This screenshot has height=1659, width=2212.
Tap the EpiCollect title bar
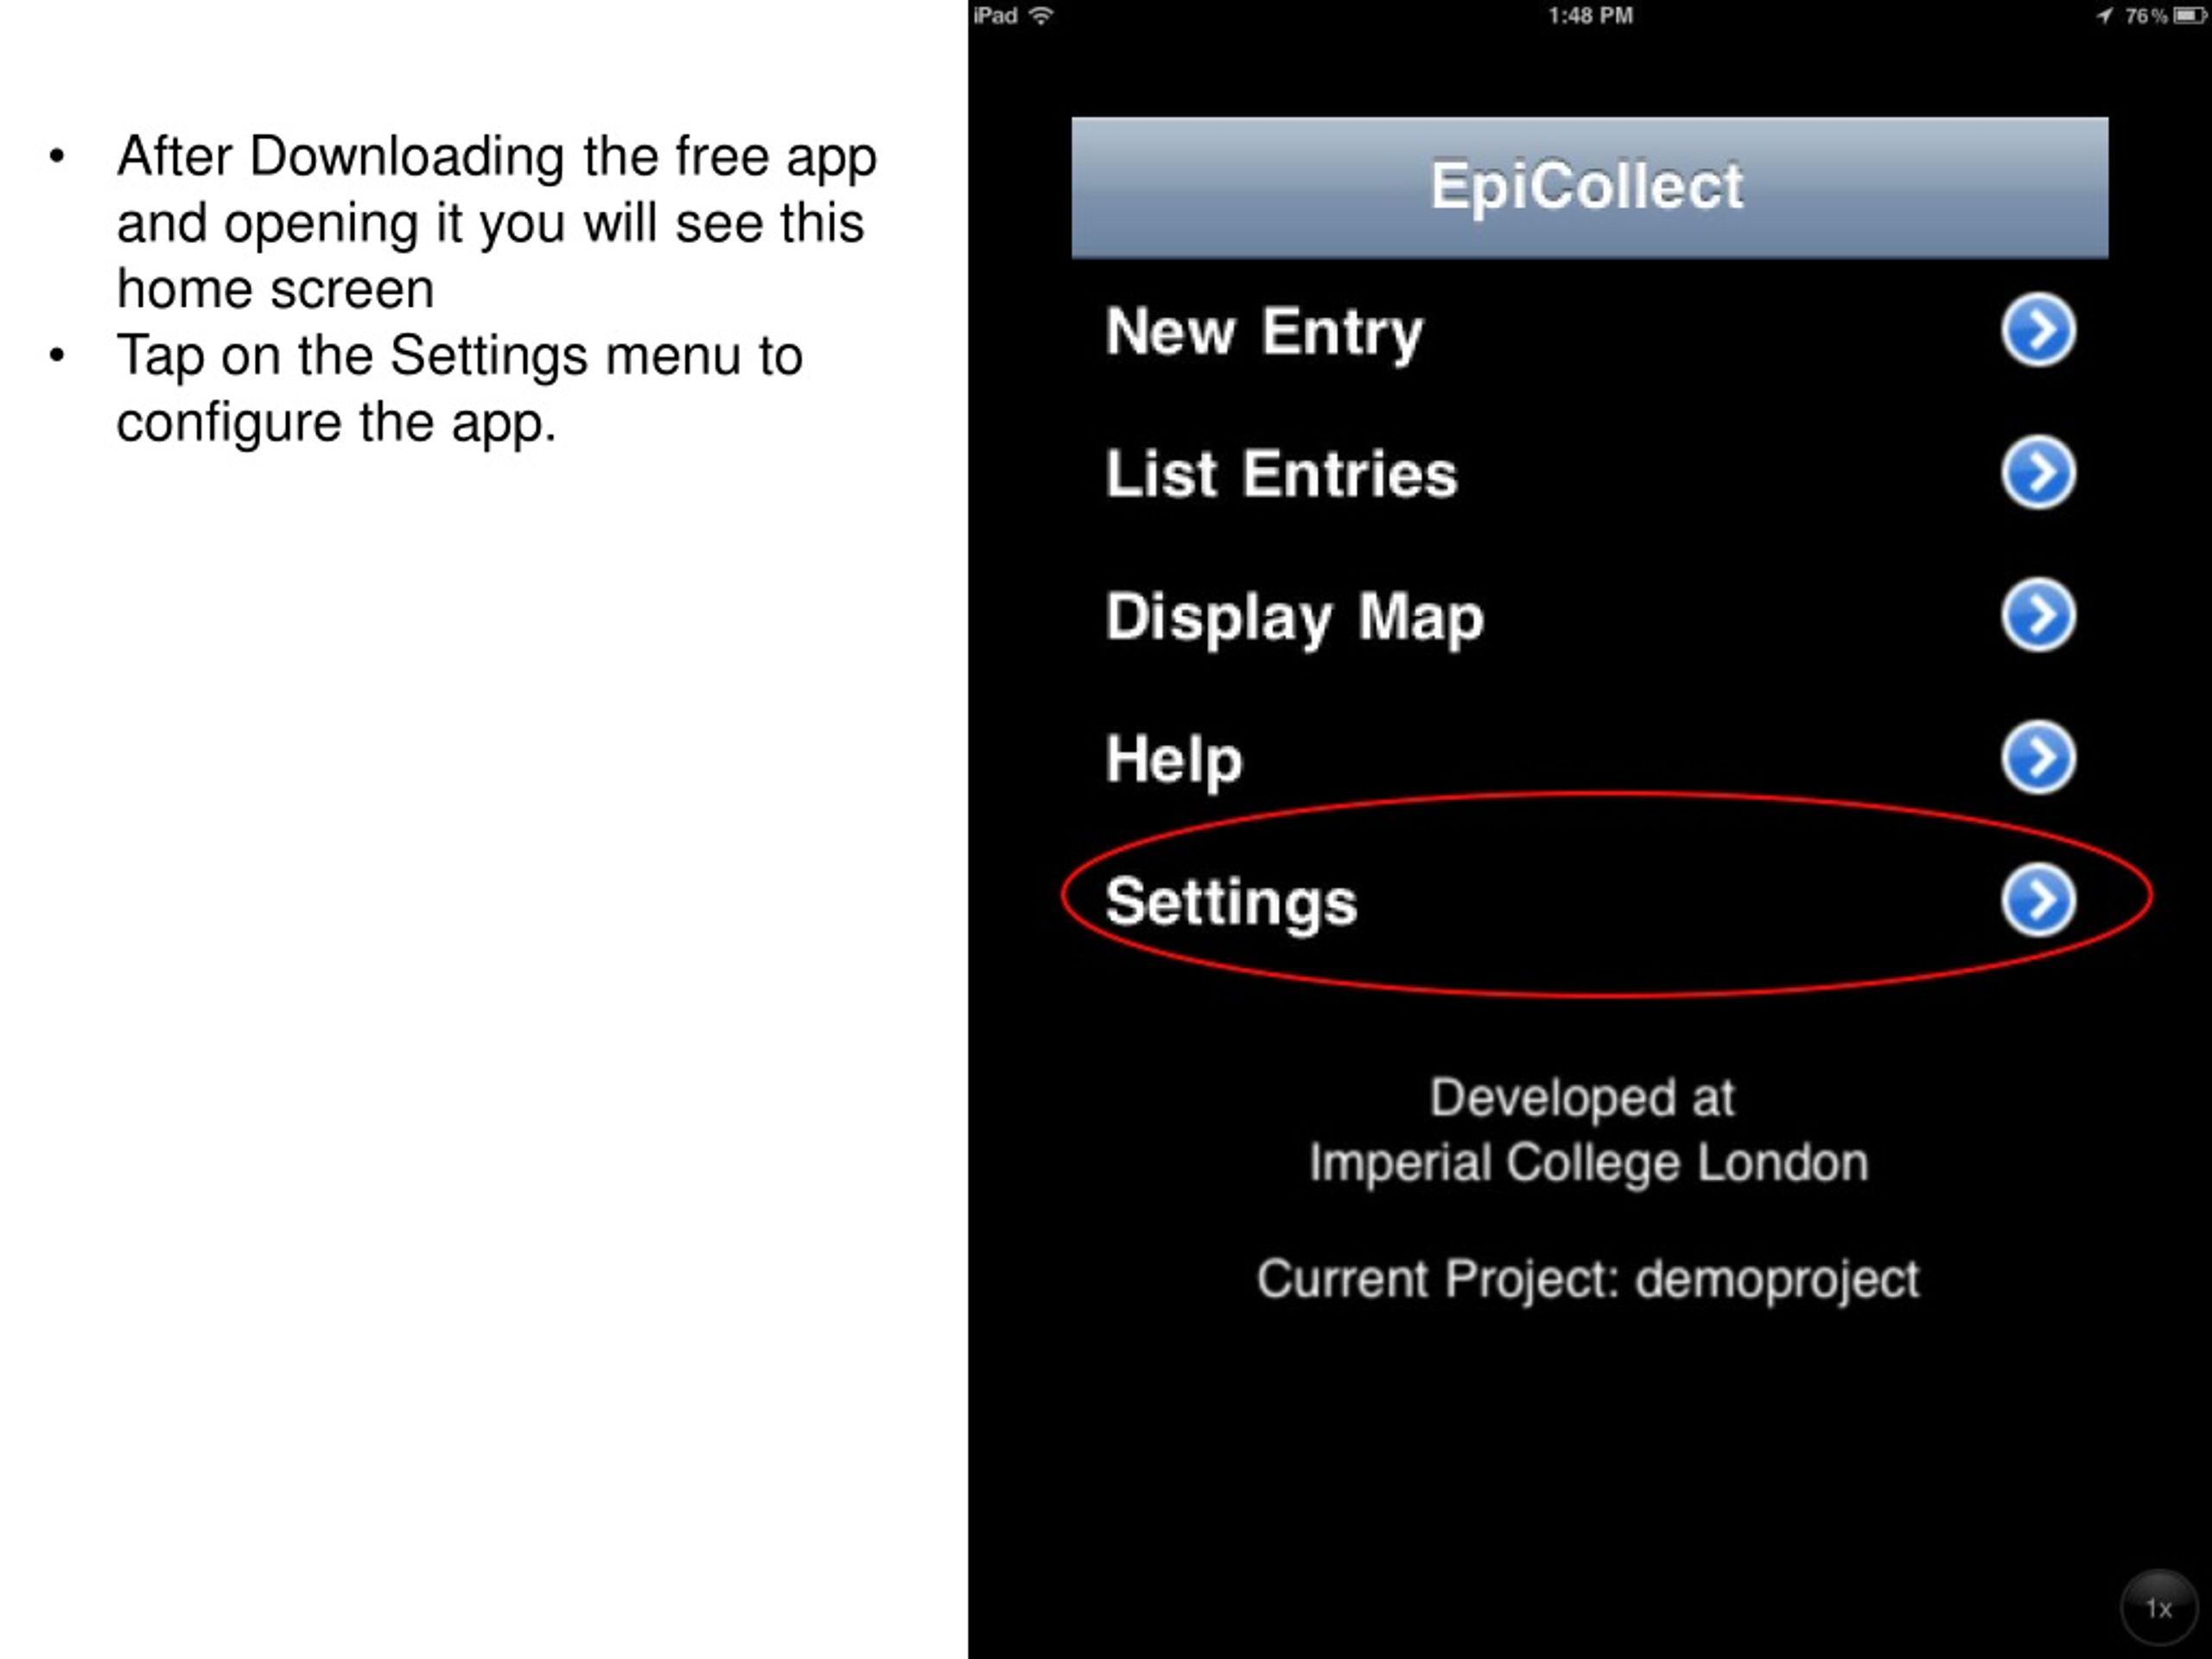(x=1590, y=188)
